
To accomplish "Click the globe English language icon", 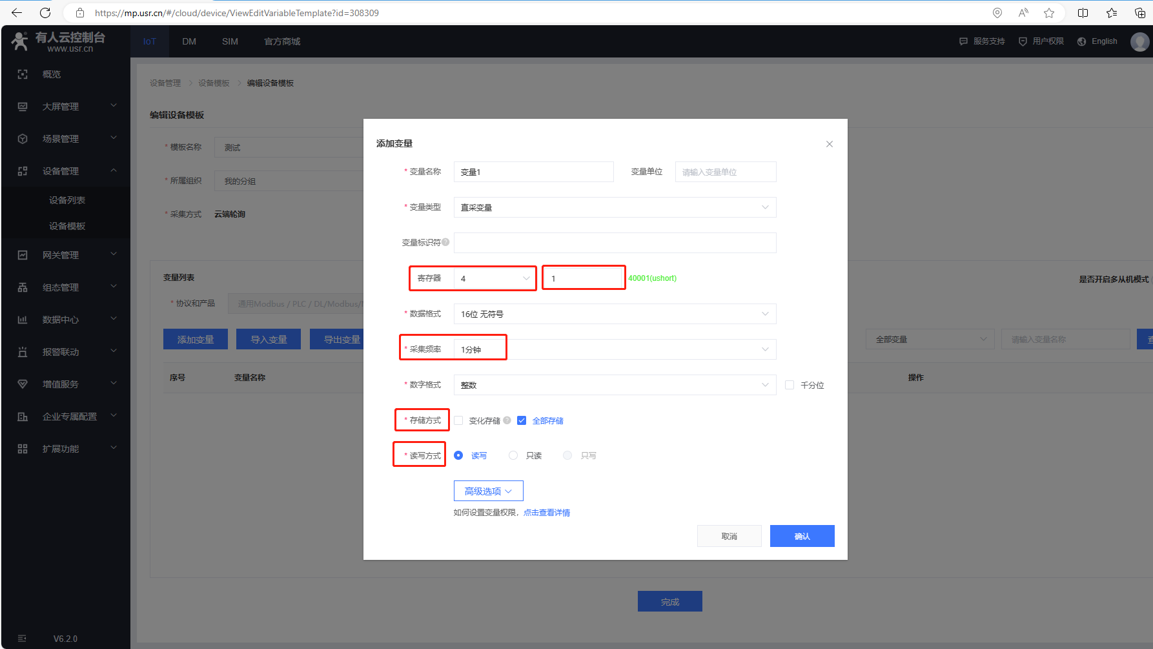I will [1082, 41].
